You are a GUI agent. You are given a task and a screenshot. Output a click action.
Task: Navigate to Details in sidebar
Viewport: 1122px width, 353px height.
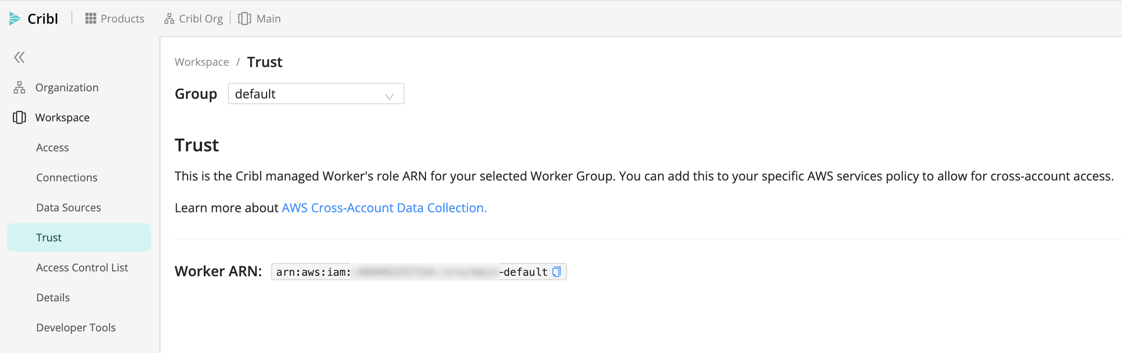53,297
